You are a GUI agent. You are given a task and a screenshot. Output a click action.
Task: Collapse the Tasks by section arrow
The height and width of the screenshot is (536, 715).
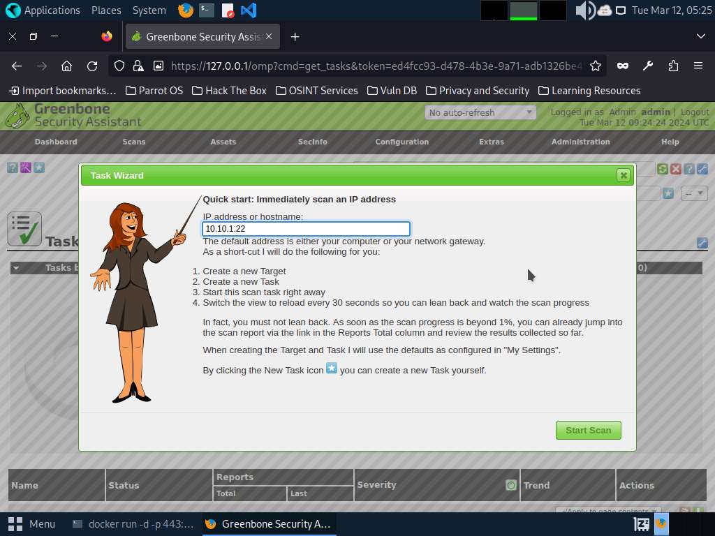click(x=16, y=268)
